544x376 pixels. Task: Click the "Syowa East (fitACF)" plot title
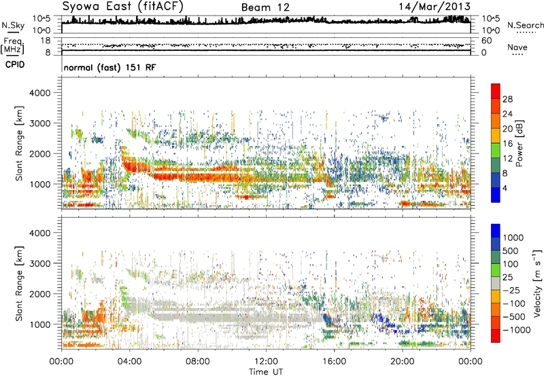point(123,7)
